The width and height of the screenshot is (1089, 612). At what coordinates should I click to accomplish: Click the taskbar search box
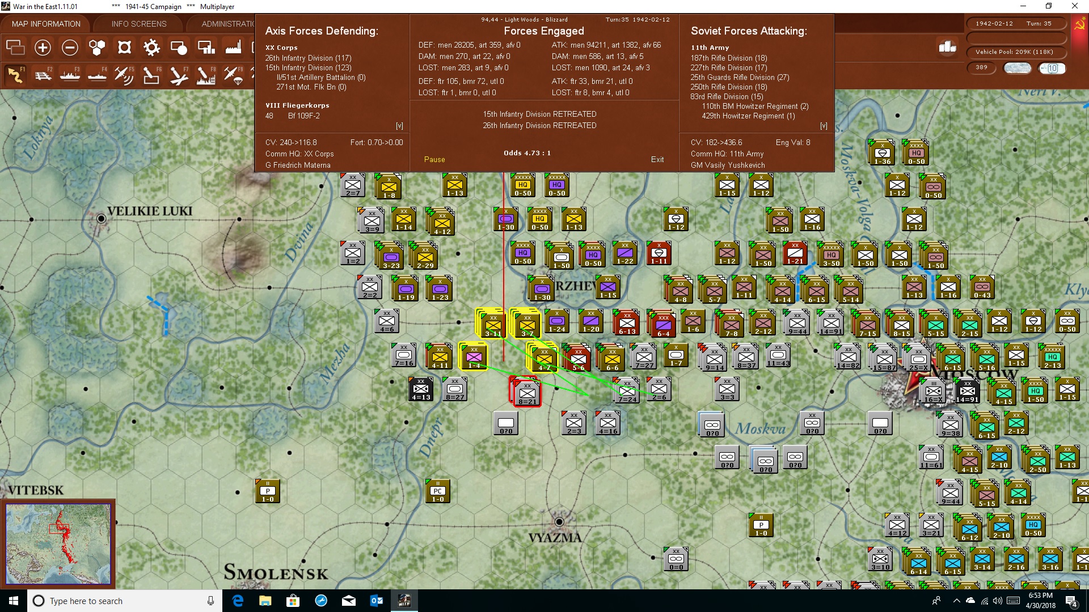tap(125, 601)
